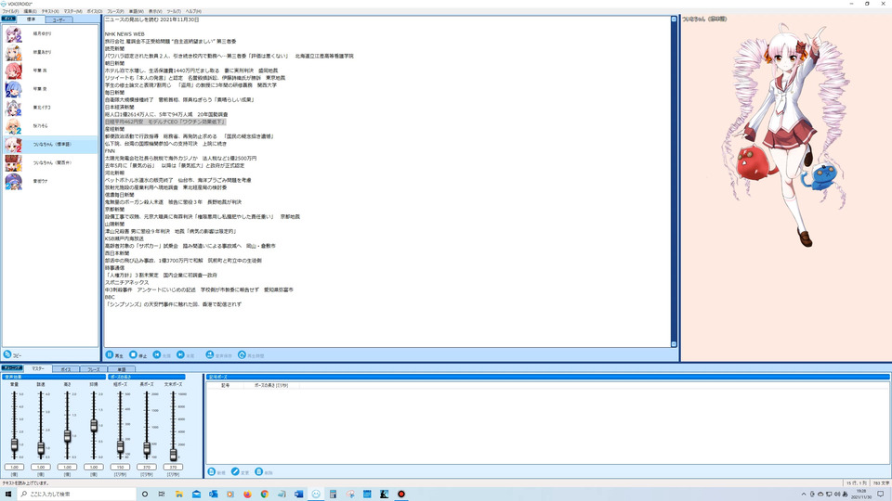
Task: Open the 表示 menu
Action: (x=155, y=11)
